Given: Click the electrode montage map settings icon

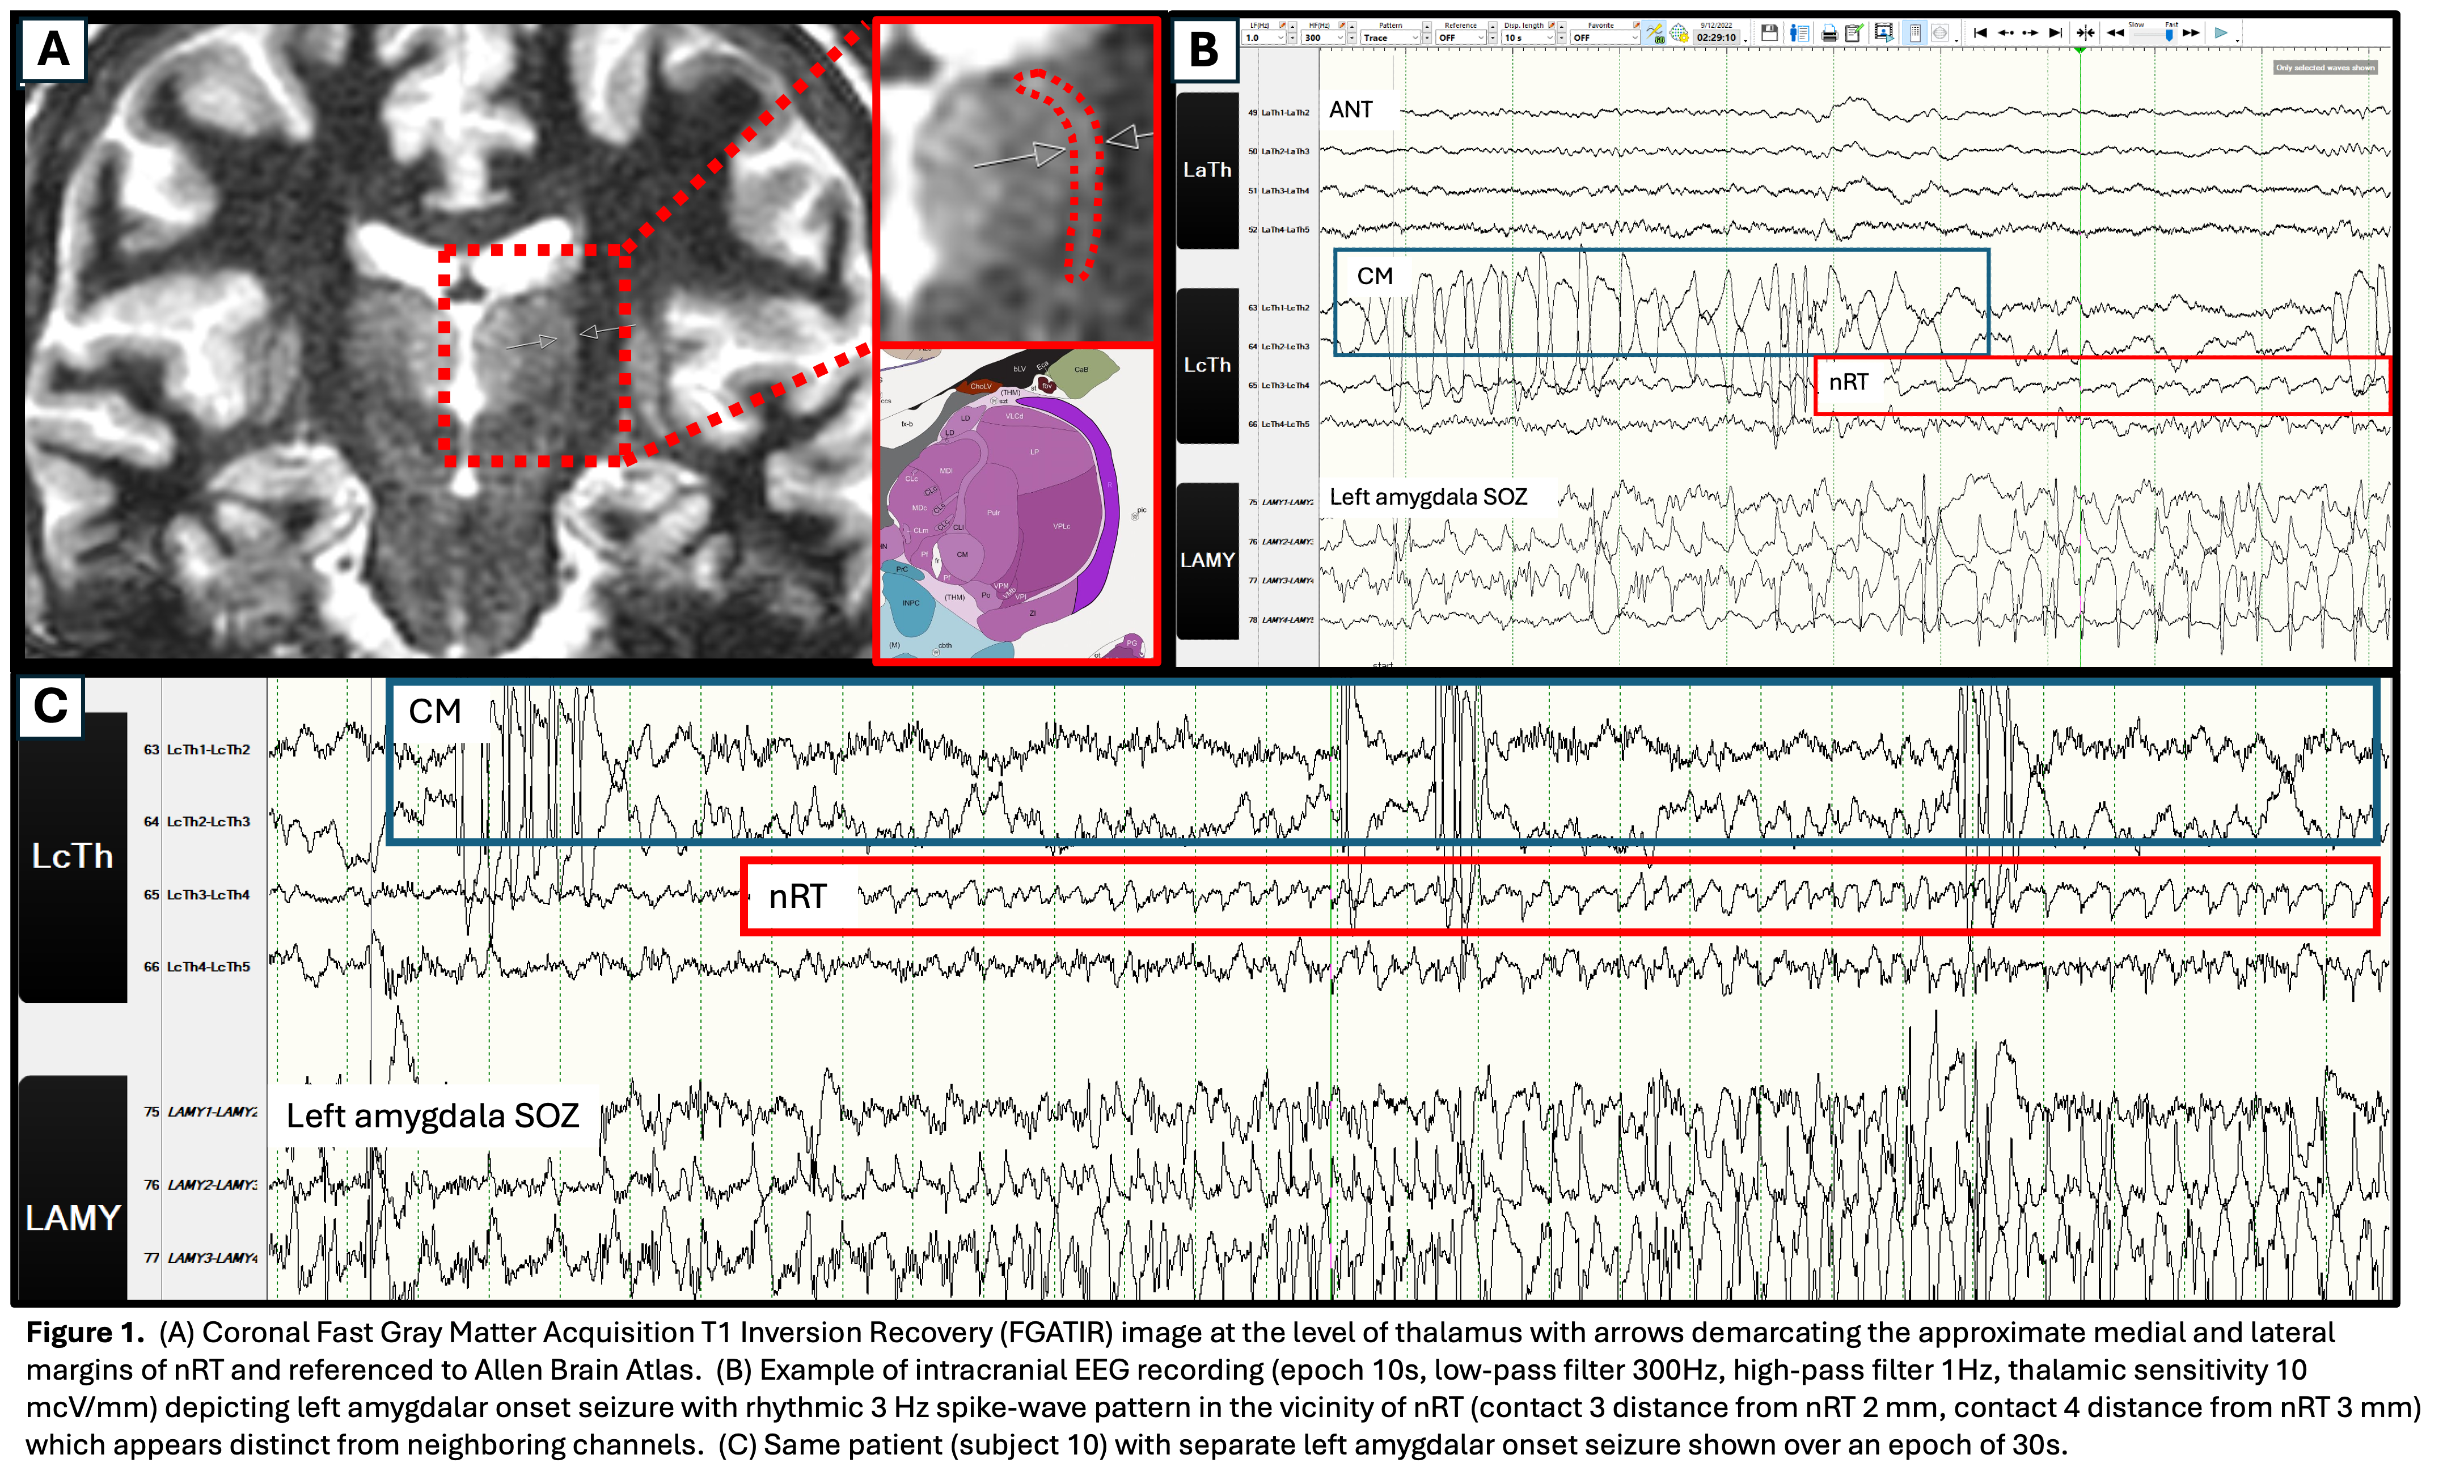Looking at the screenshot, I should 1679,33.
